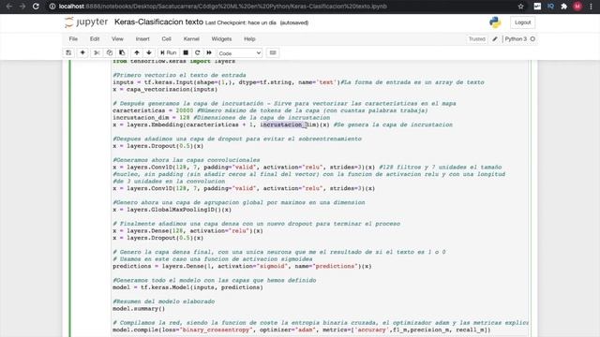The width and height of the screenshot is (600, 337).
Task: Open the Cell menu
Action: (166, 39)
